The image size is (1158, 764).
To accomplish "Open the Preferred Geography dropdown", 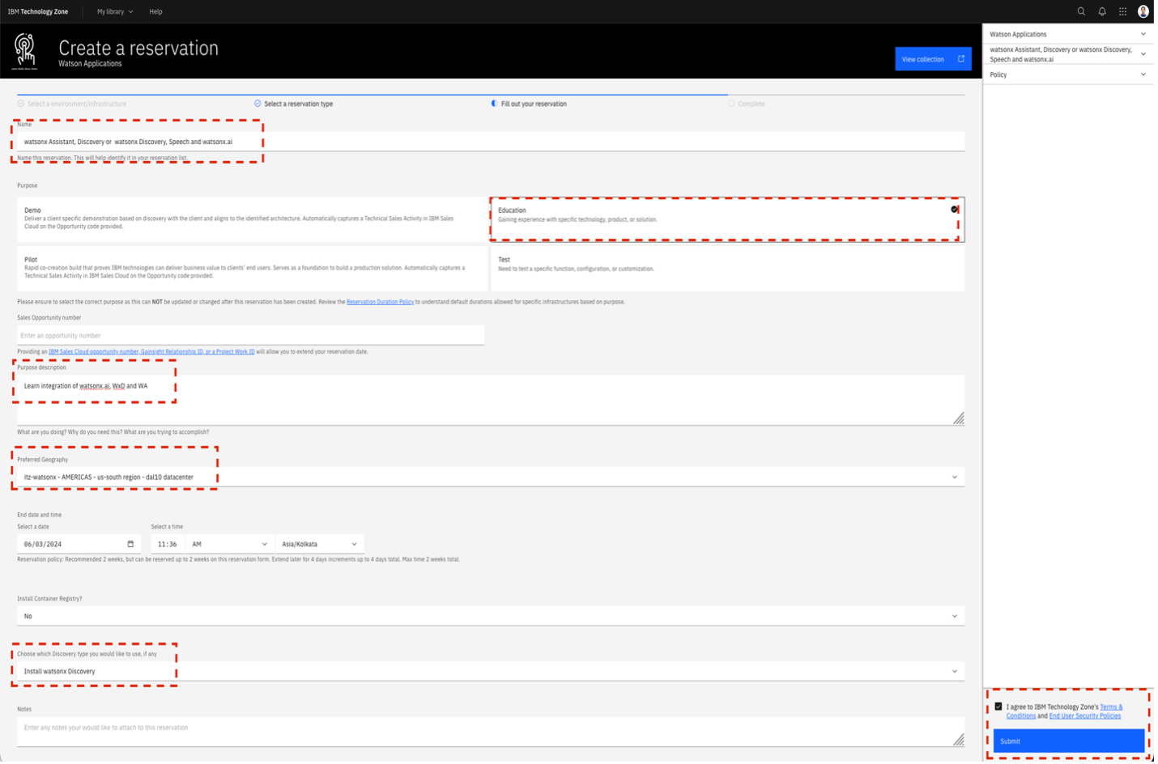I will [490, 477].
